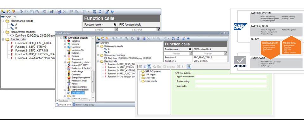The height and width of the screenshot is (120, 304).
Task: Click RFC function block filter field in back window
Action: pos(137,30)
